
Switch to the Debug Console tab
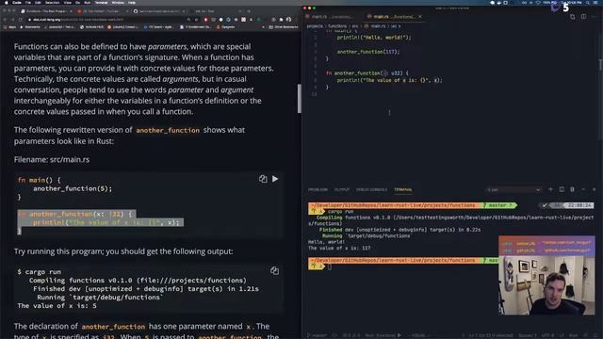point(371,190)
